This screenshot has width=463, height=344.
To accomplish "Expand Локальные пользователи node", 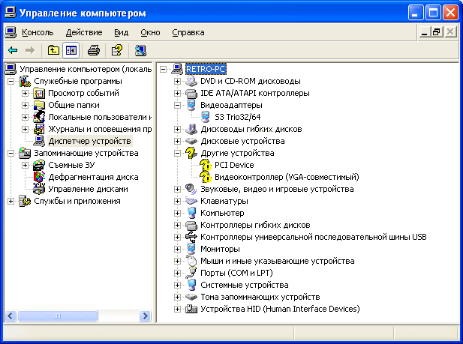I will (x=25, y=117).
